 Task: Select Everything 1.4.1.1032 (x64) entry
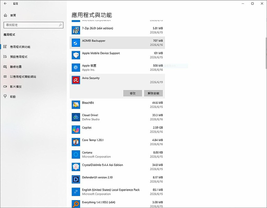click(99, 202)
